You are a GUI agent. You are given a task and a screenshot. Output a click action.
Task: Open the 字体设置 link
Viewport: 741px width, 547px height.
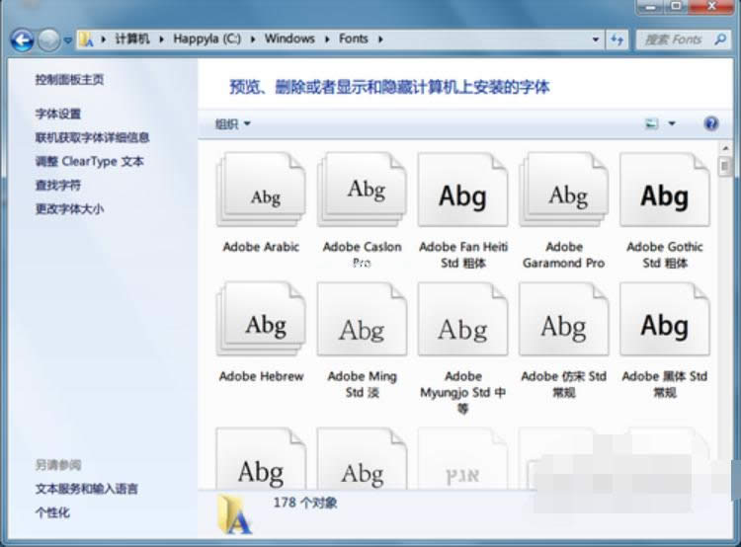58,115
